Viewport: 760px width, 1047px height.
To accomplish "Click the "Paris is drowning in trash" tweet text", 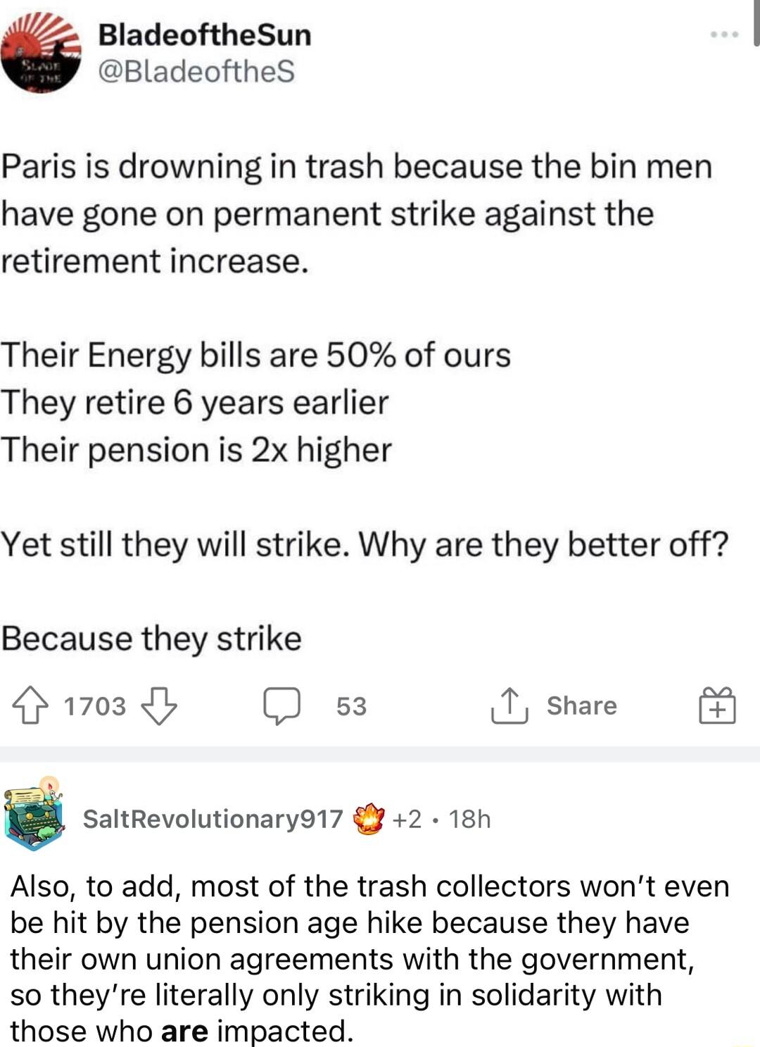I will (x=356, y=213).
